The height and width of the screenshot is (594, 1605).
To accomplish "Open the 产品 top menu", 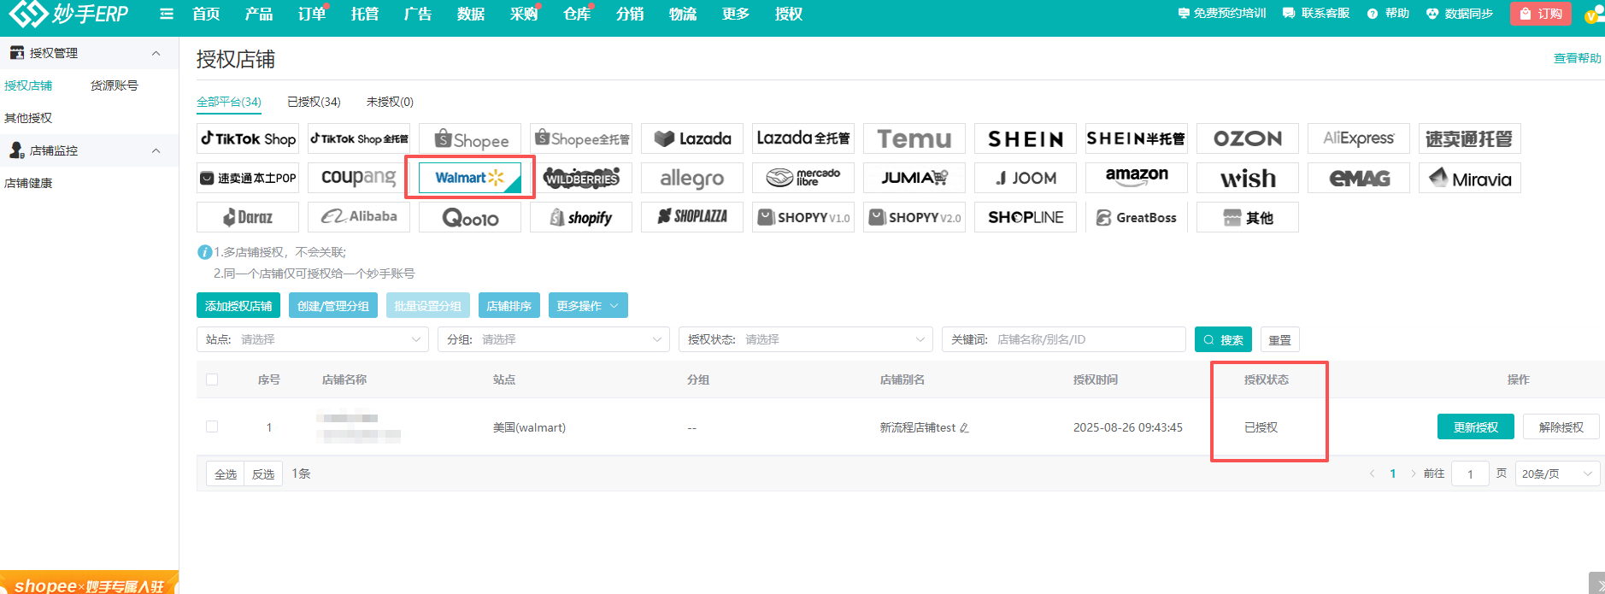I will [x=259, y=14].
